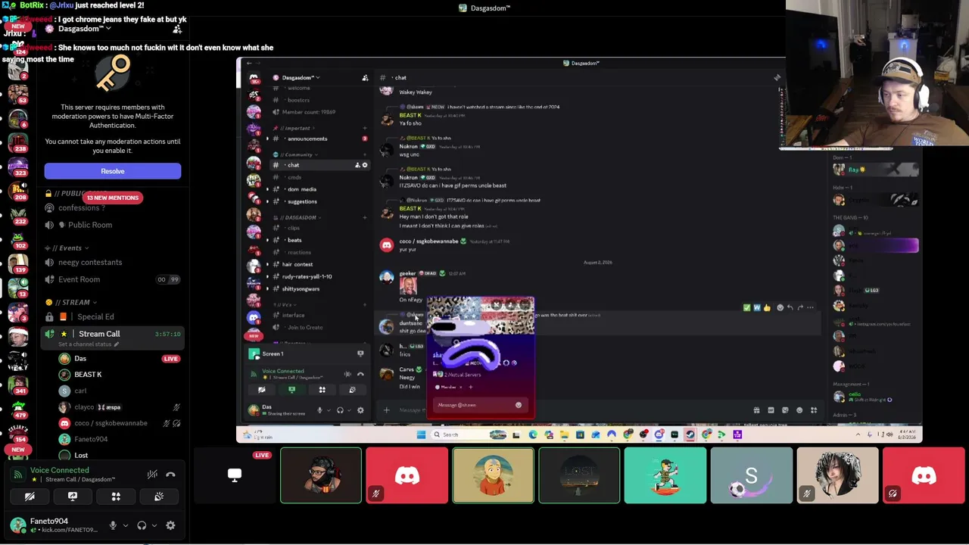Open the Windows Start menu in stream taskbar
Screen dimensions: 969x545
click(422, 434)
